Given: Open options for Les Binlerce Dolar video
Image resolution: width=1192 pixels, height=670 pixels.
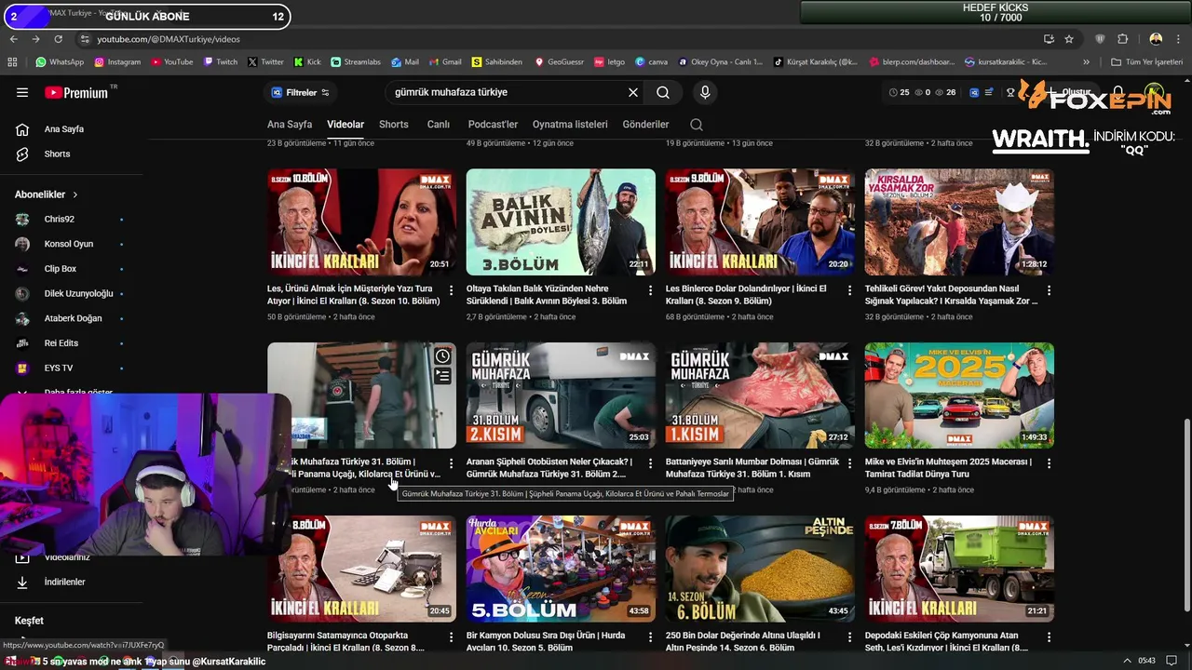Looking at the screenshot, I should (x=850, y=290).
